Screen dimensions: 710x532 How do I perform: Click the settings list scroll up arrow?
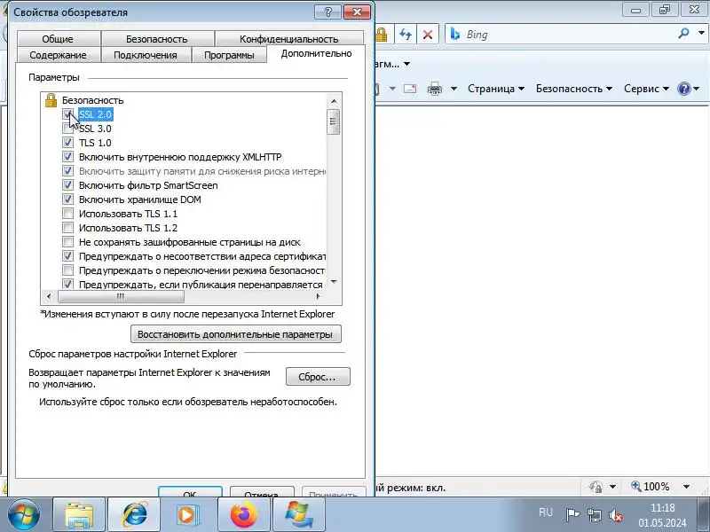(334, 101)
